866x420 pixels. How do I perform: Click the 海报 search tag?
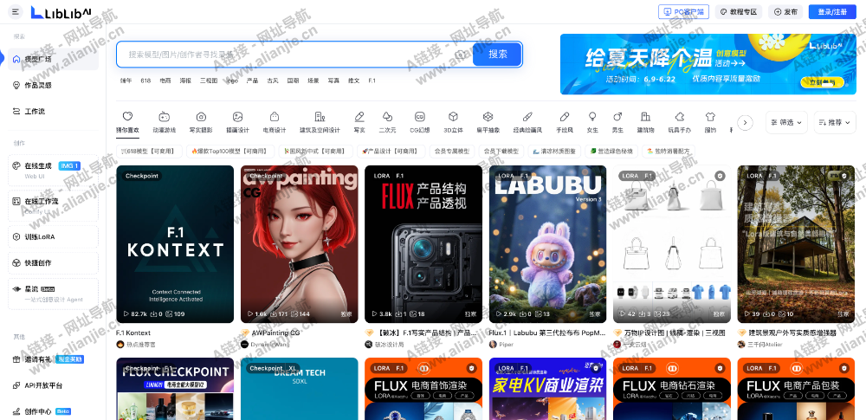[185, 81]
